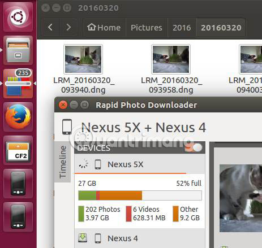Open the second phone device launcher icon
The image size is (262, 248).
click(18, 217)
